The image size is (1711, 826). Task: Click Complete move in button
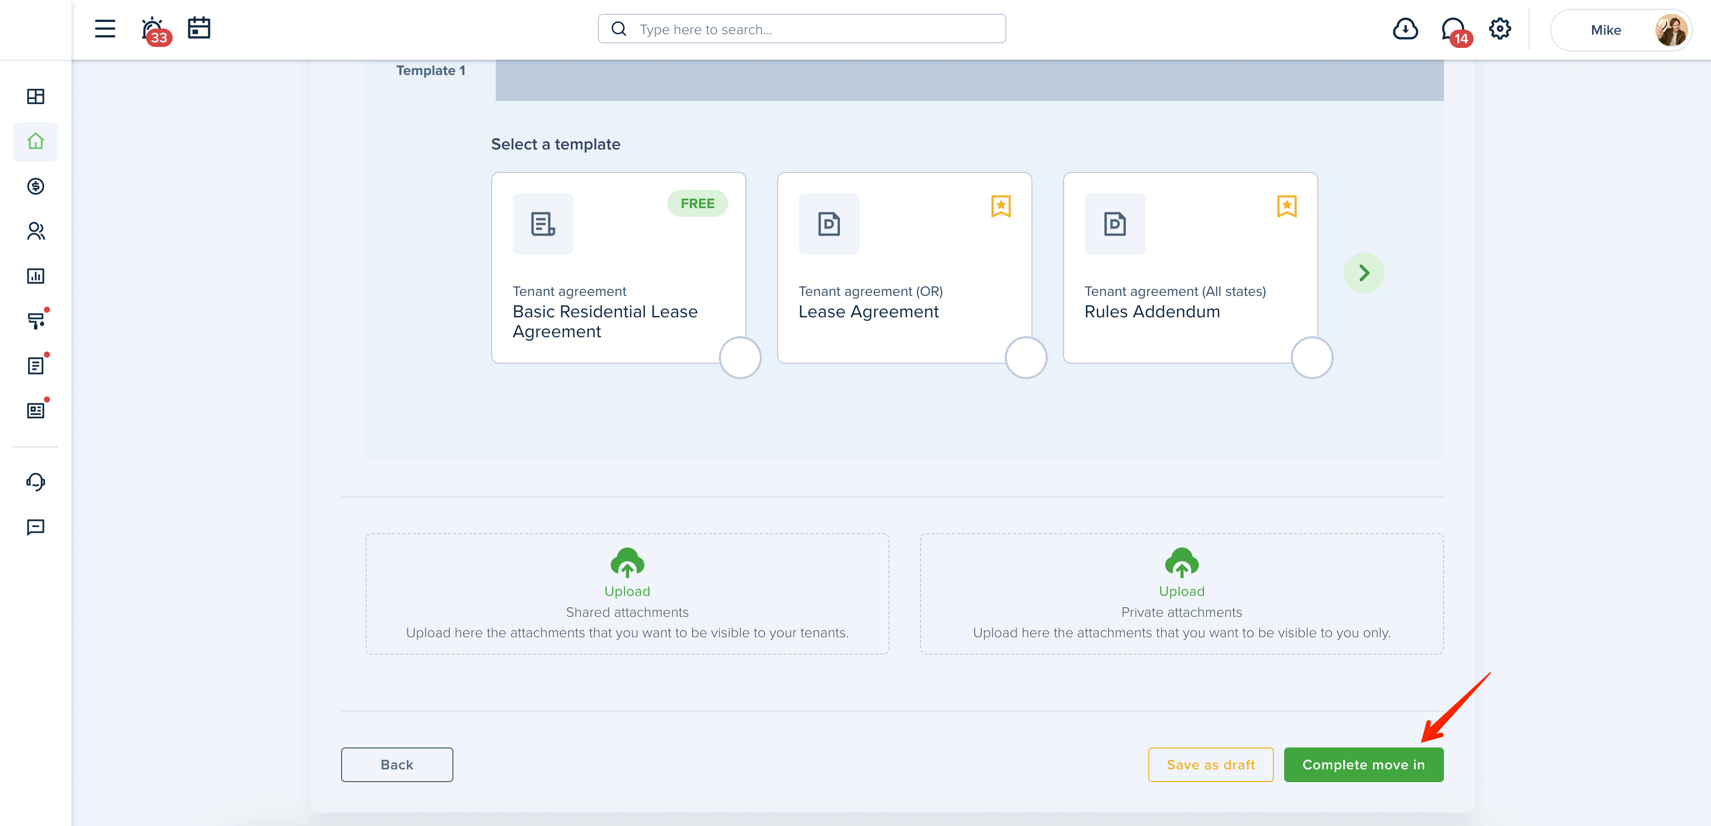tap(1364, 765)
